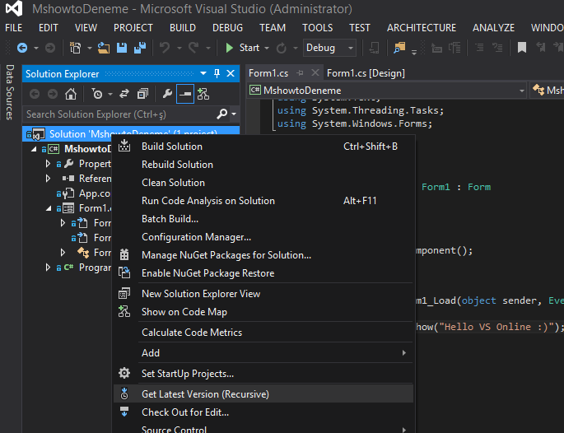
Task: Open the BUILD menu
Action: [183, 28]
